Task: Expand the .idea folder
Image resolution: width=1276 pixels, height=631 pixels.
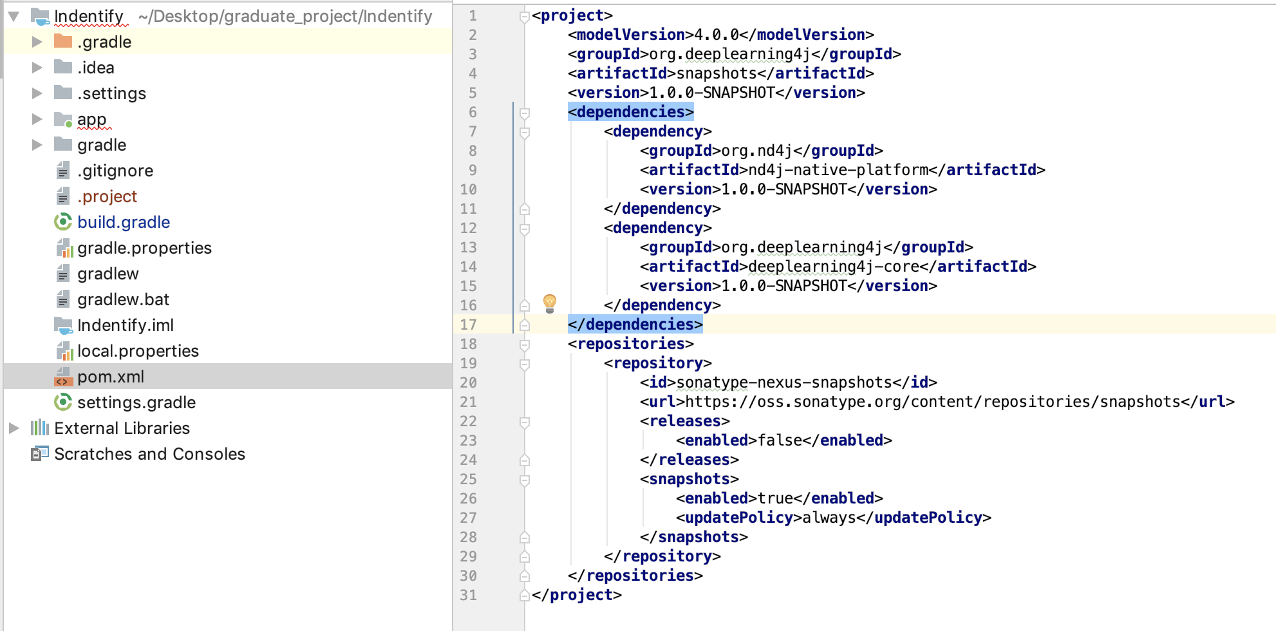Action: [36, 68]
